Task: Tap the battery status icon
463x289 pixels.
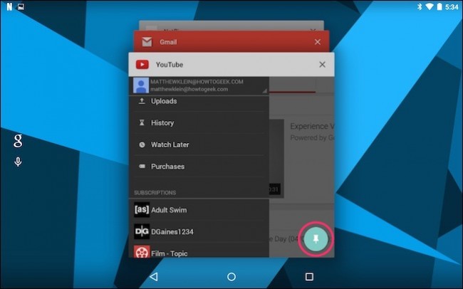Action: coord(439,6)
